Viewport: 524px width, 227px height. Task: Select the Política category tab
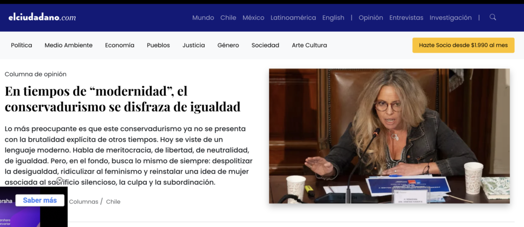21,45
